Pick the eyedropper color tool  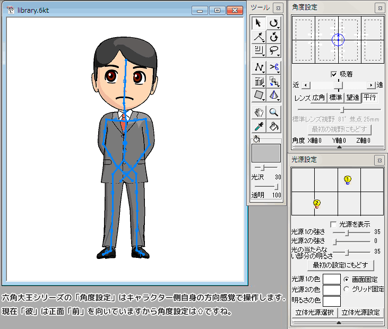(258, 126)
